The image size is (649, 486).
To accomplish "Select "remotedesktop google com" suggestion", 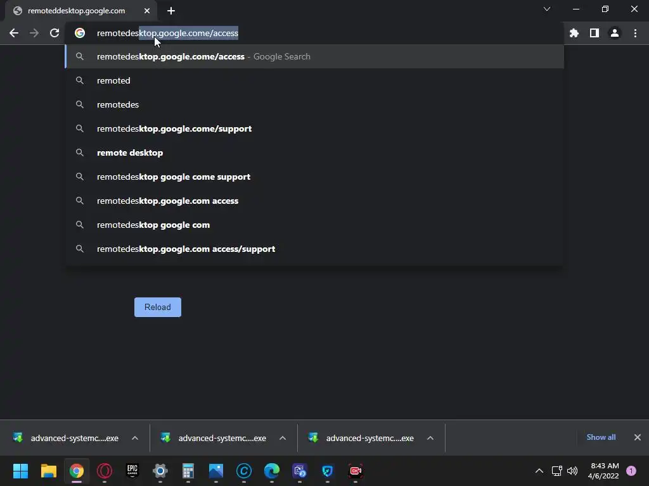I will point(314,225).
